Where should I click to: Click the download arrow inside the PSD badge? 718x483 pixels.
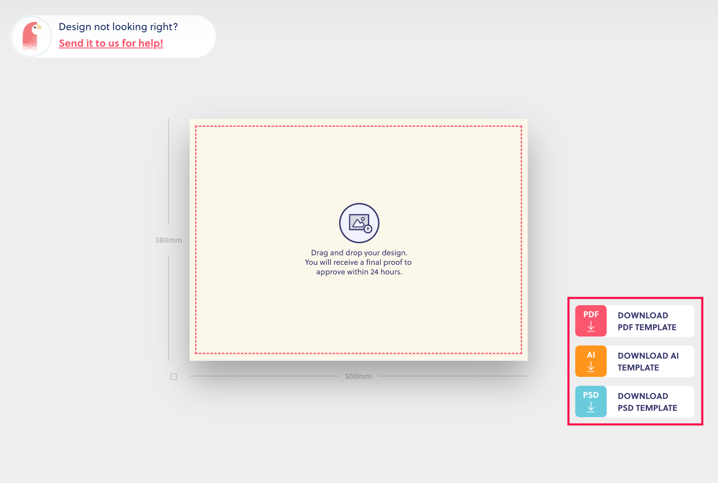(591, 407)
